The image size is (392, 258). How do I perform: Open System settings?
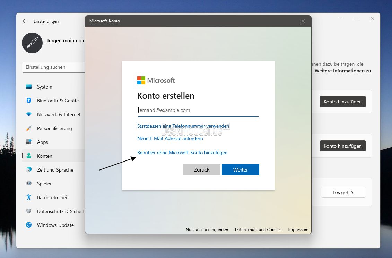pos(53,87)
